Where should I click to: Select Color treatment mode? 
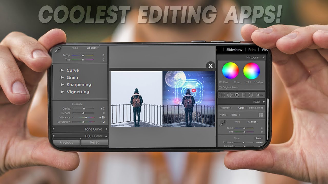(241, 108)
